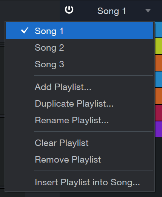Toggle the playlist power button
The height and width of the screenshot is (197, 162).
(x=69, y=10)
